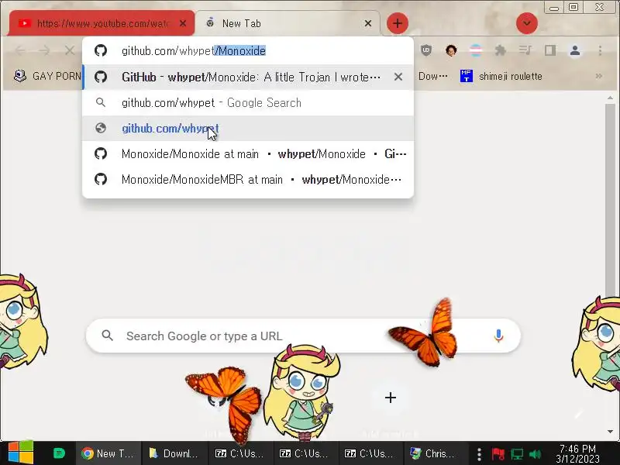The width and height of the screenshot is (620, 465).
Task: Click the red flag tray icon
Action: pos(498,454)
